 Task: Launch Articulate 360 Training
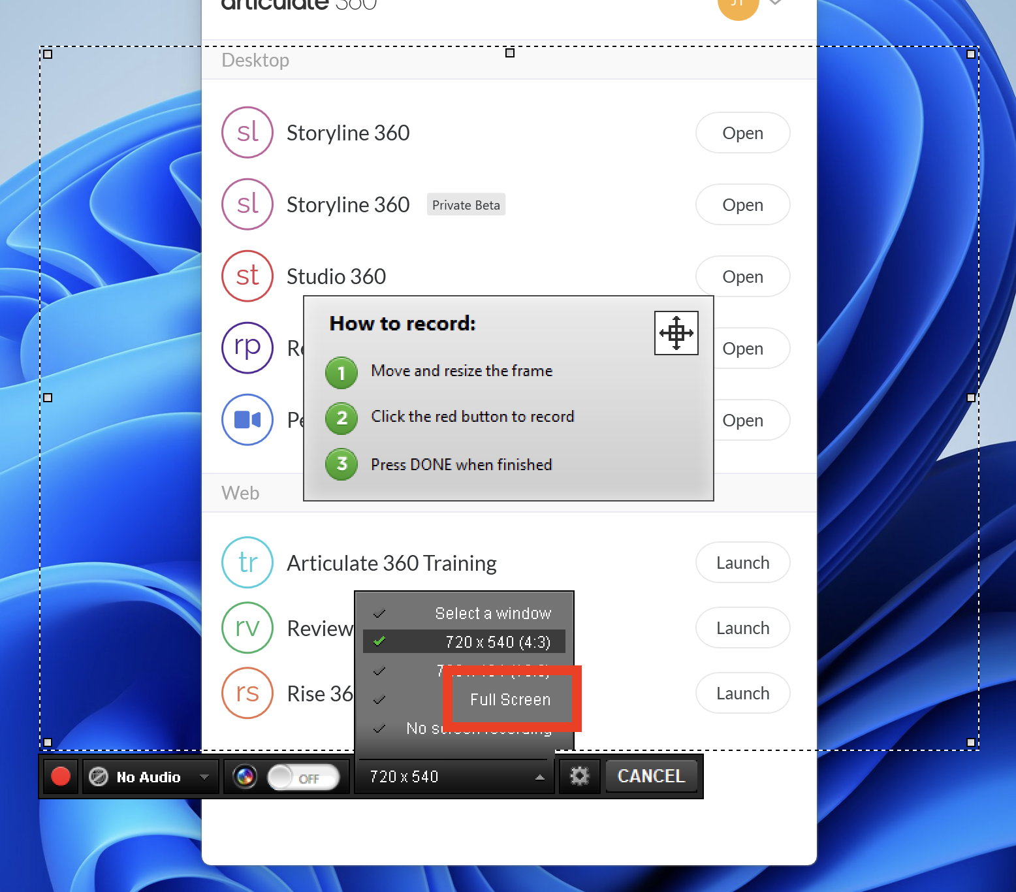pos(743,562)
